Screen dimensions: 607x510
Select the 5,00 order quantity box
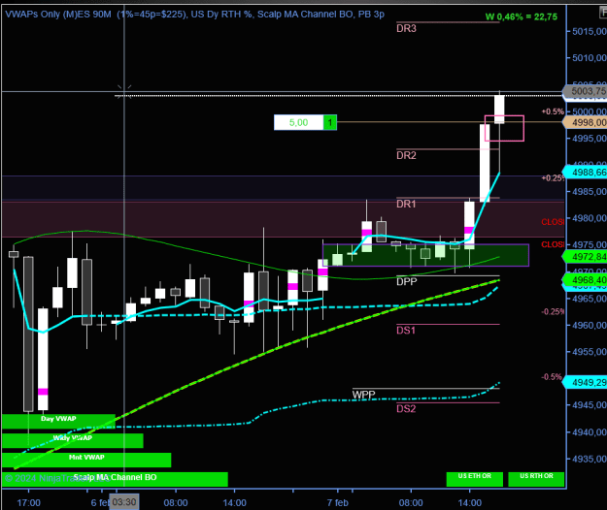[x=298, y=122]
